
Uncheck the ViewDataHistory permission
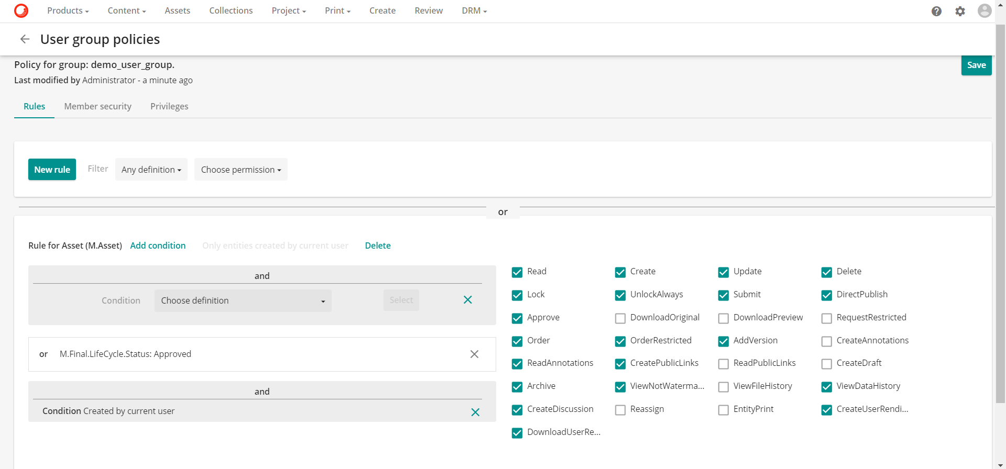point(827,387)
